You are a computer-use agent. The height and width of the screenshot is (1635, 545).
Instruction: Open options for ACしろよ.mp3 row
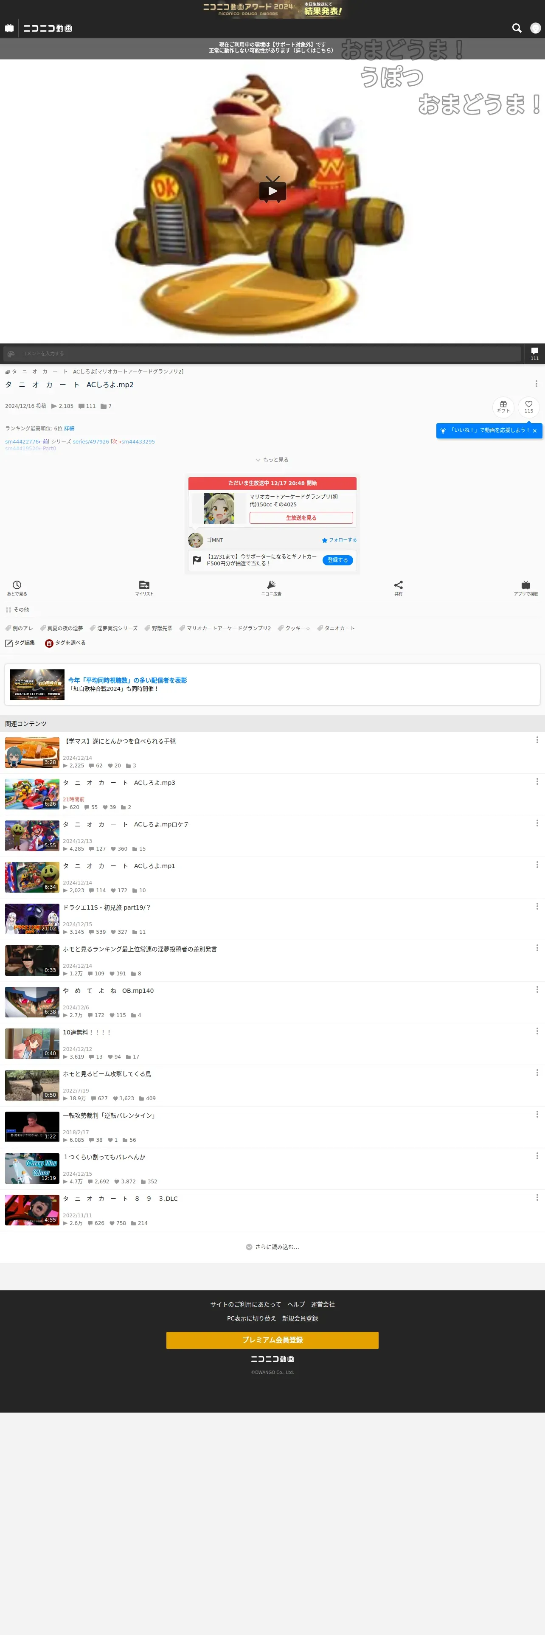point(537,781)
